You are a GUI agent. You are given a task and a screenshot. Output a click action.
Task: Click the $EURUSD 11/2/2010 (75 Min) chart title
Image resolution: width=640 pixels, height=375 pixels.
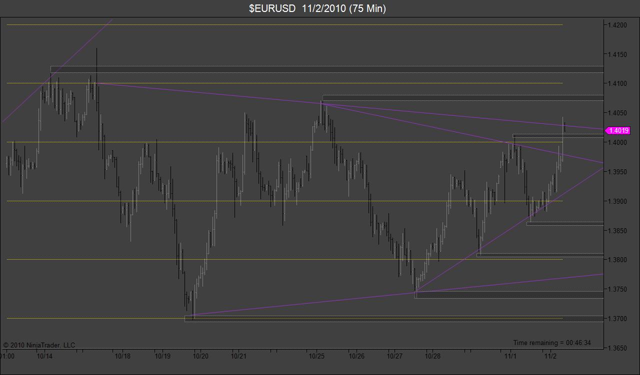(x=318, y=8)
